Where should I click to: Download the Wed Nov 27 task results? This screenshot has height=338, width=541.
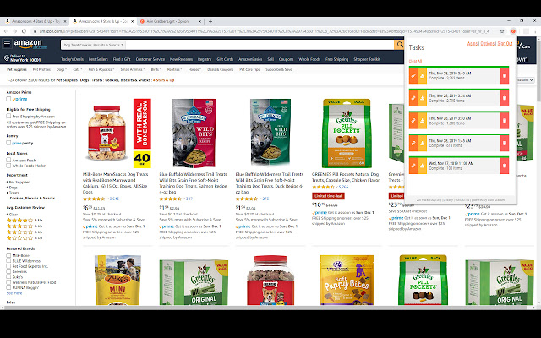click(x=422, y=166)
